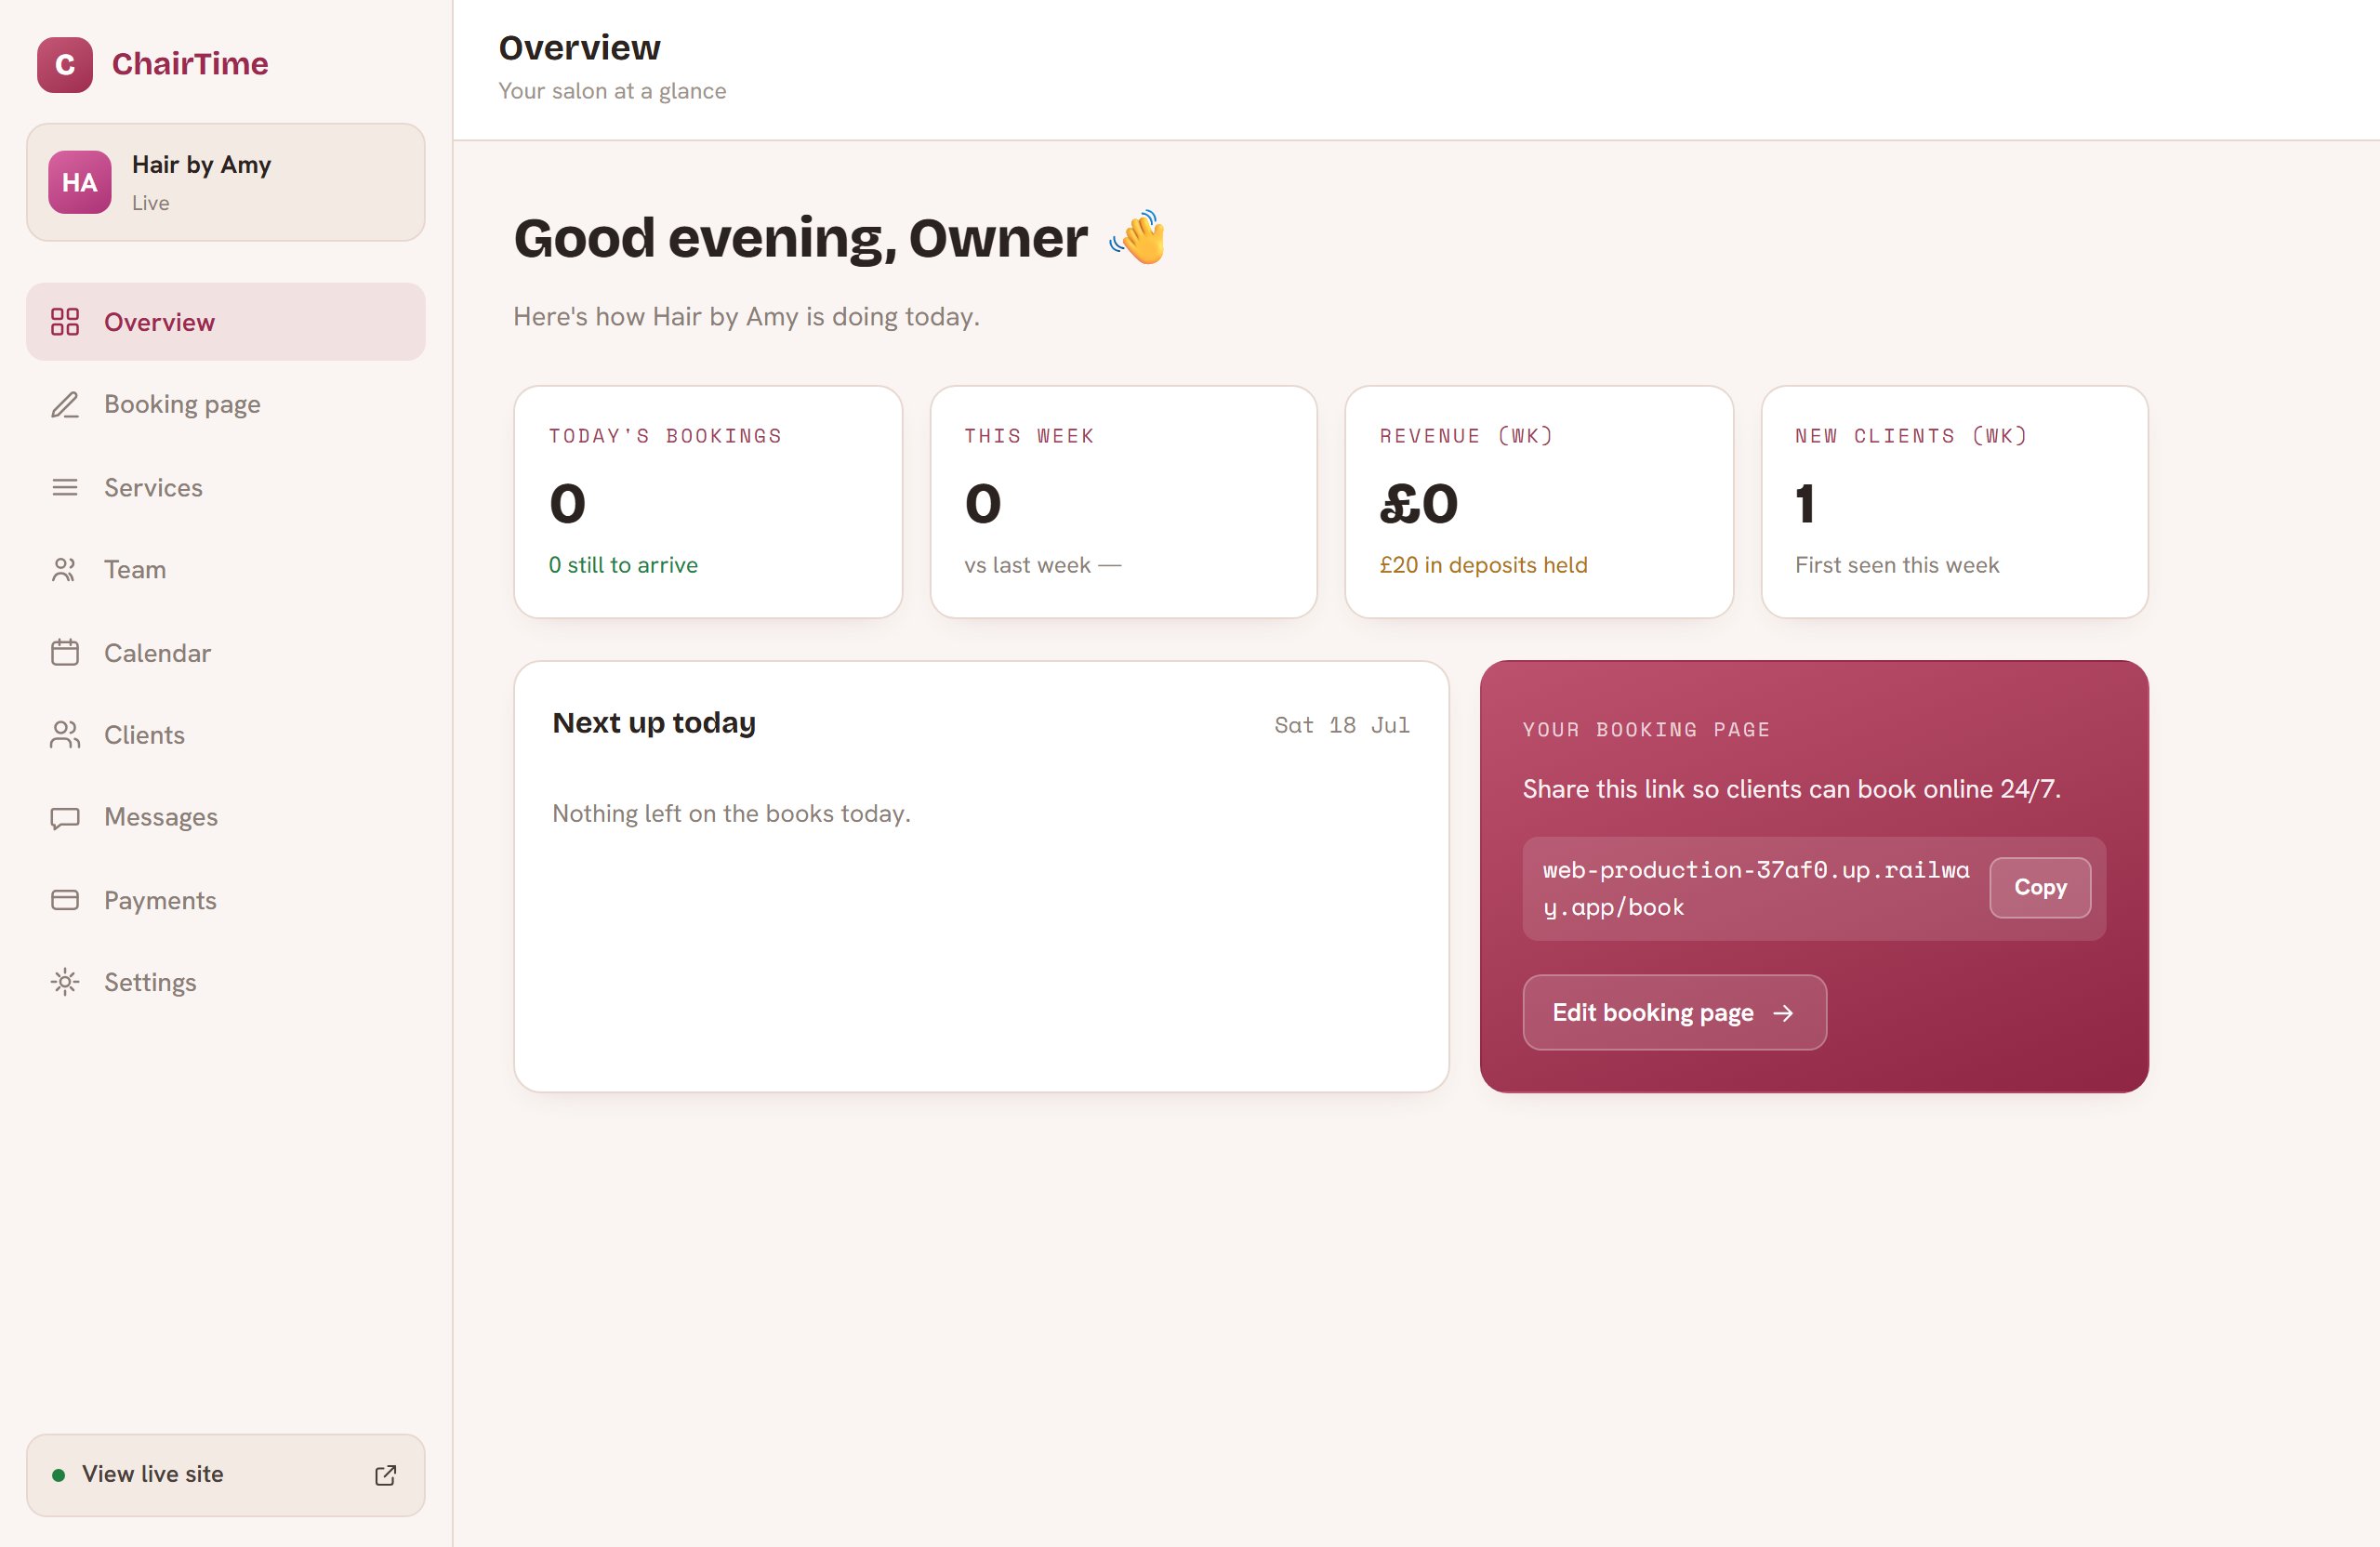Click the Messages speech bubble icon
2380x1547 pixels.
[x=65, y=818]
